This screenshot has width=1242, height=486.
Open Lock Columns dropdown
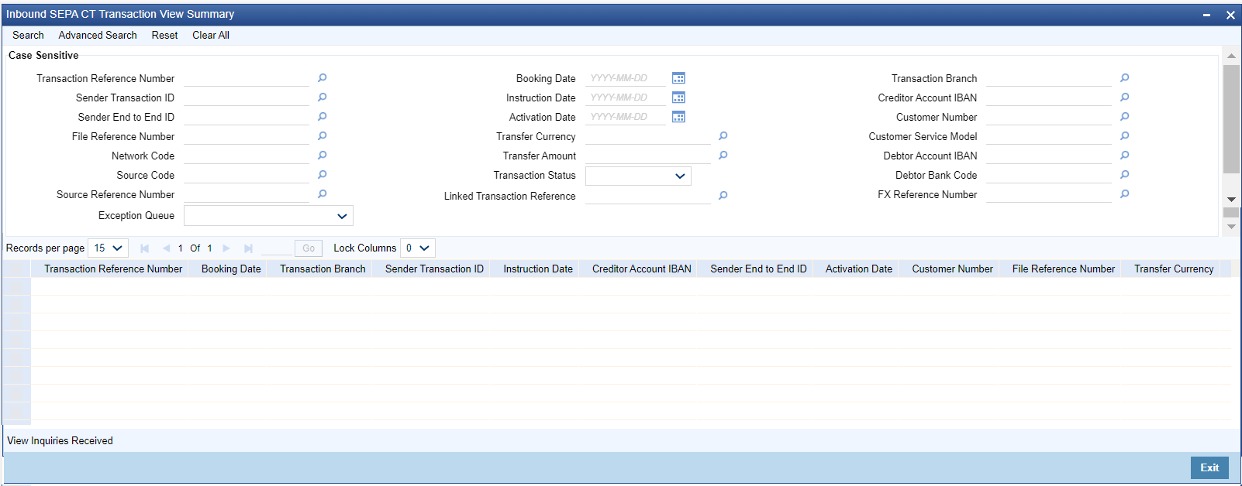tap(418, 248)
